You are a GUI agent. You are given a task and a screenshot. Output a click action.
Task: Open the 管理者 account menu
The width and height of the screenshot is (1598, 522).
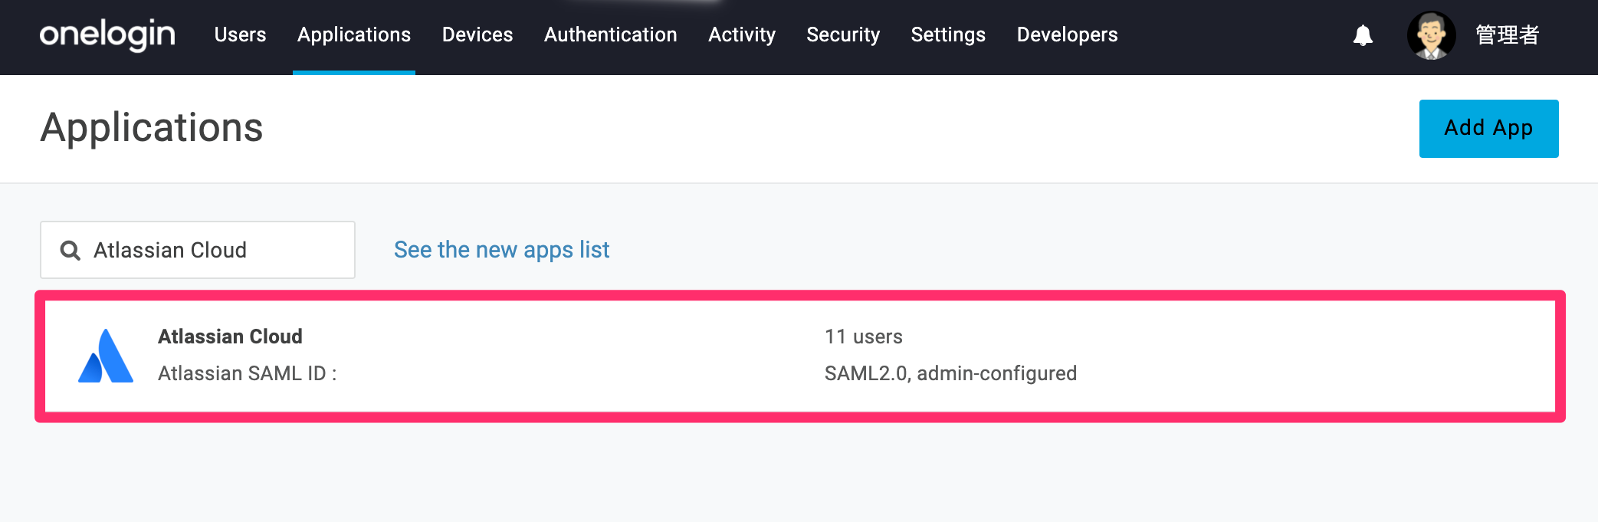click(1507, 35)
